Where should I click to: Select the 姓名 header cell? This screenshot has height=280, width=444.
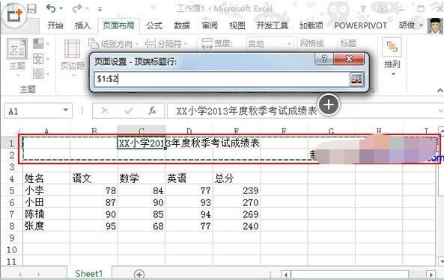coord(46,178)
